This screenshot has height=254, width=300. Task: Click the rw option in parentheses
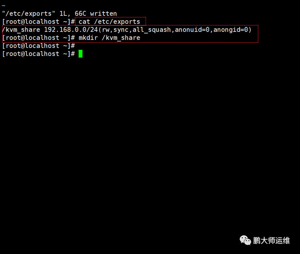[x=106, y=30]
